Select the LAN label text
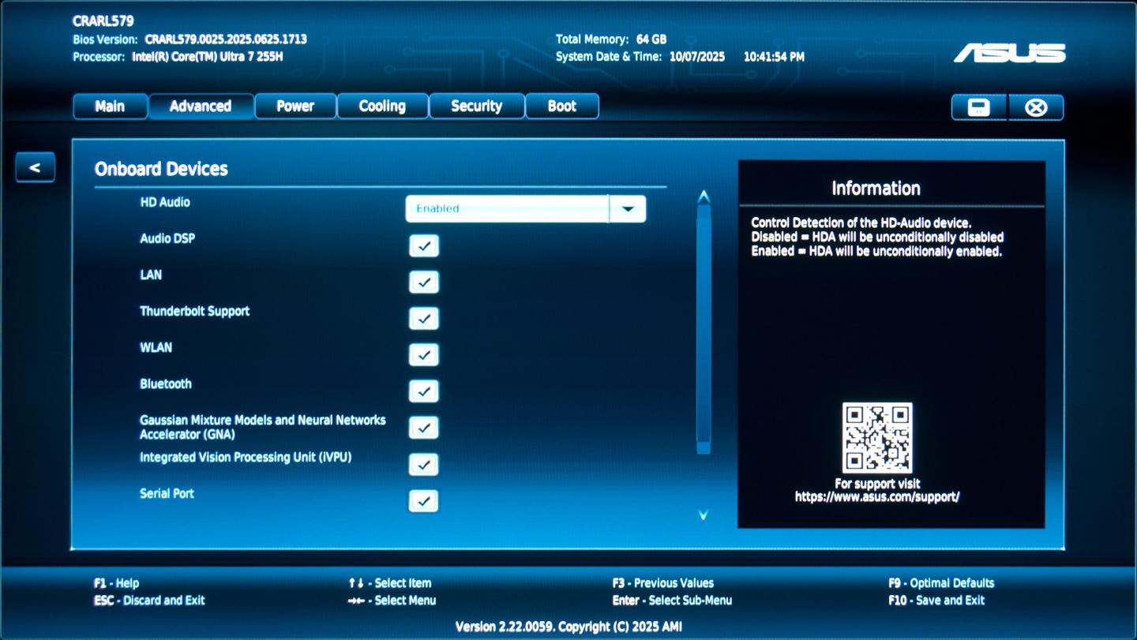This screenshot has width=1137, height=640. (x=151, y=275)
